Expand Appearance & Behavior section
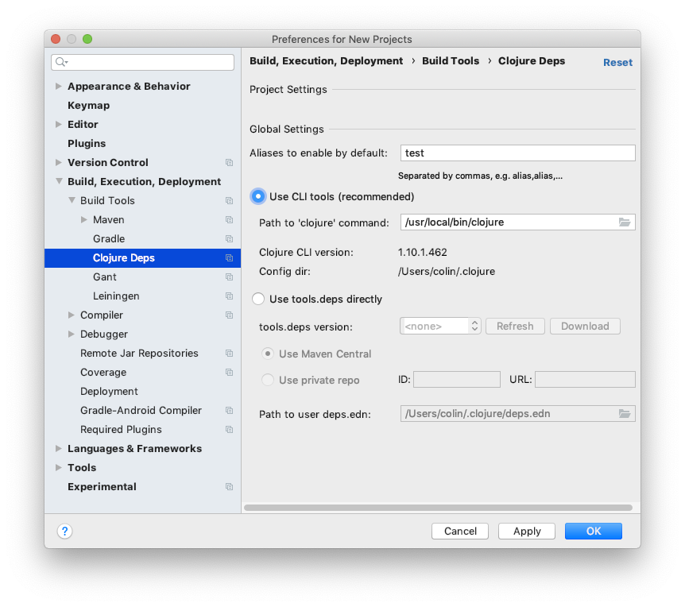Image resolution: width=685 pixels, height=607 pixels. (x=58, y=86)
